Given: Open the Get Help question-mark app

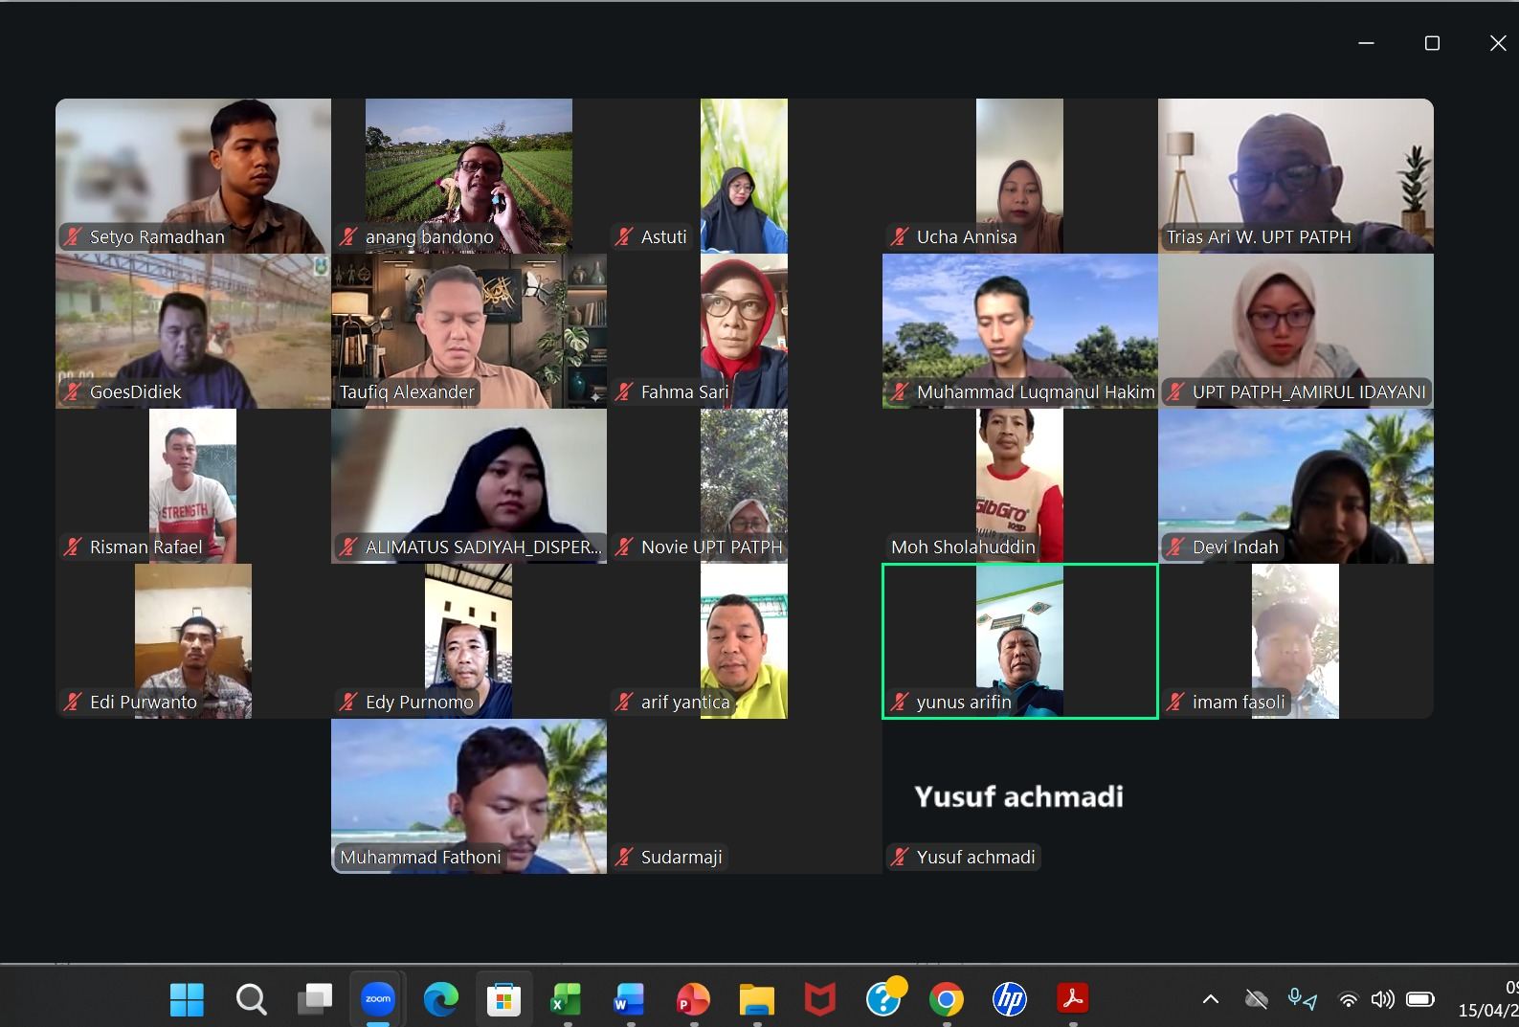Looking at the screenshot, I should click(883, 999).
